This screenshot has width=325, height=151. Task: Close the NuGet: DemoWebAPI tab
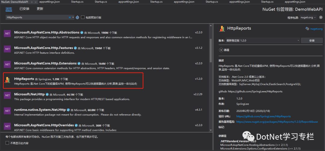(x=35, y=2)
